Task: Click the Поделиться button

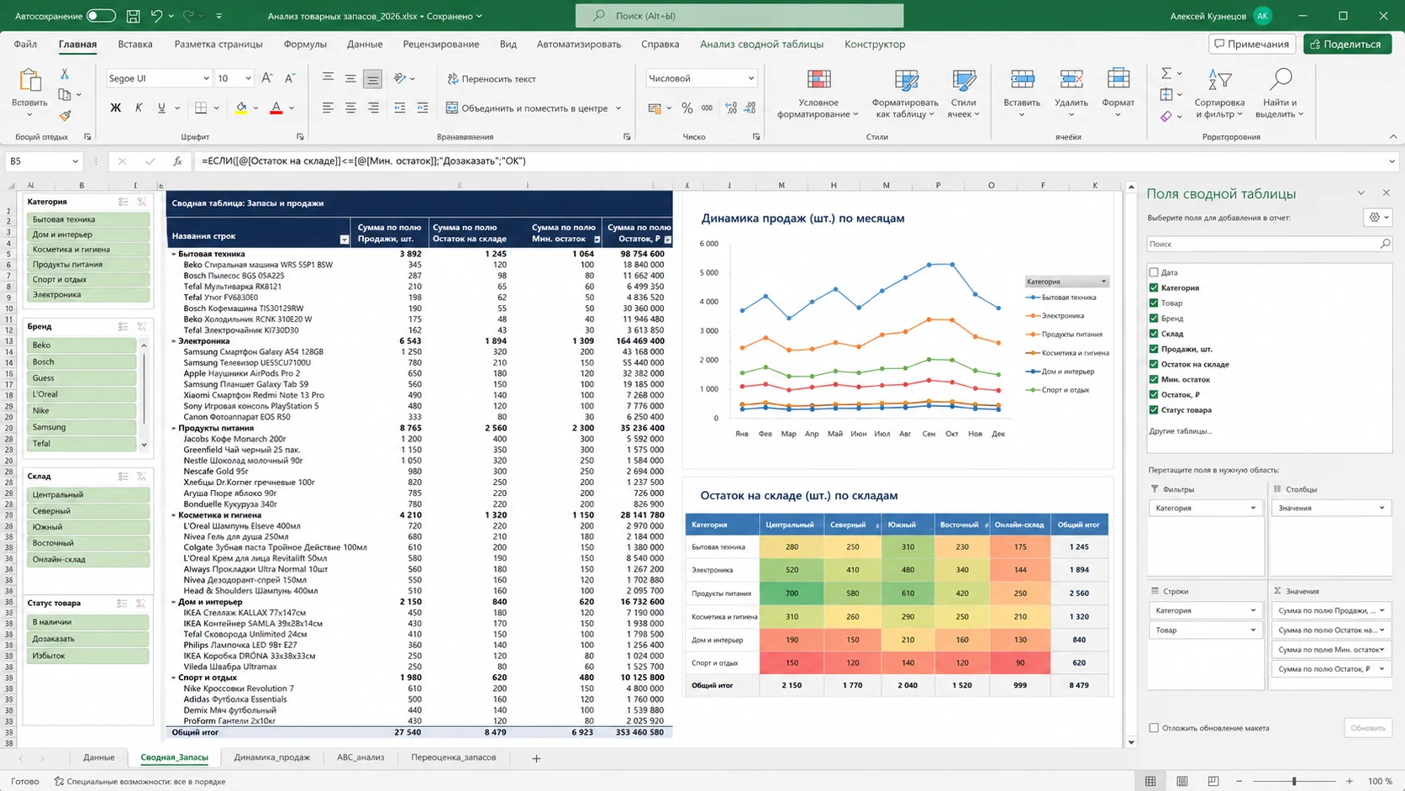Action: point(1347,44)
